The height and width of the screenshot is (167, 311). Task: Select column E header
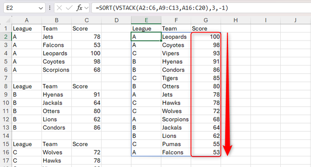point(146,20)
